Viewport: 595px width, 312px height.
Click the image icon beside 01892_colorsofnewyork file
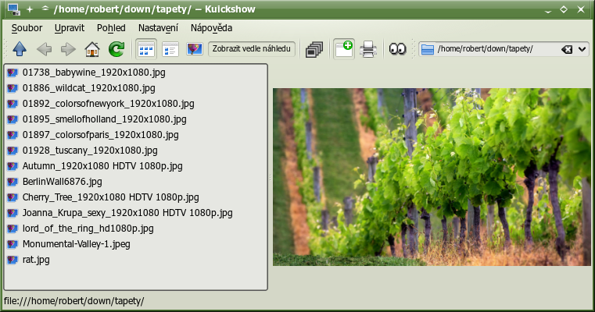tap(13, 104)
